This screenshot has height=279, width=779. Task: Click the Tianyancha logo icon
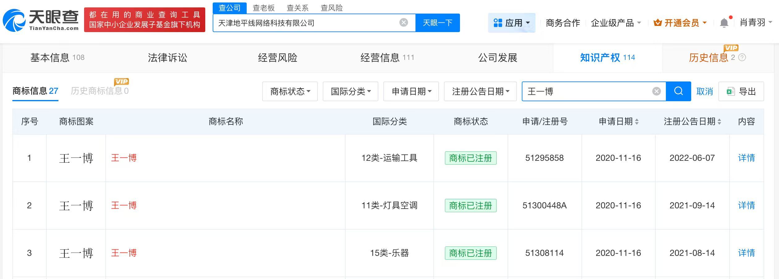click(x=15, y=21)
